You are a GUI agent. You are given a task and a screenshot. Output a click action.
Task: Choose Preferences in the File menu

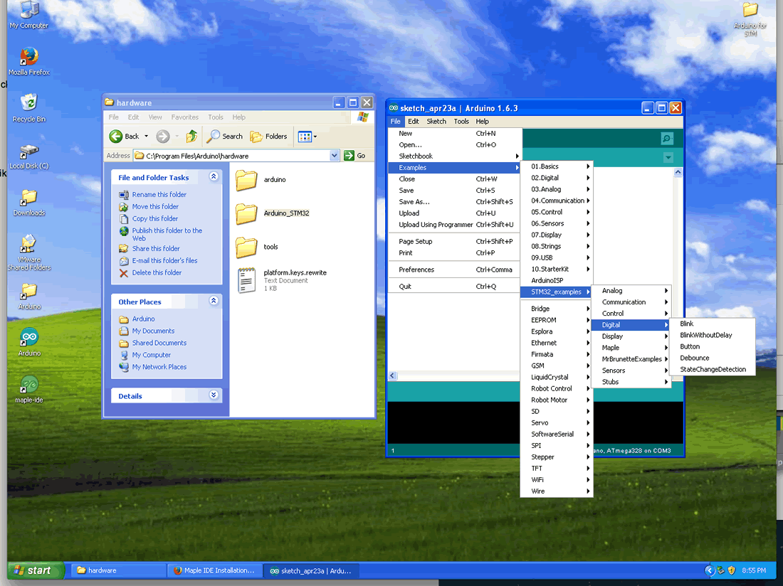point(454,270)
